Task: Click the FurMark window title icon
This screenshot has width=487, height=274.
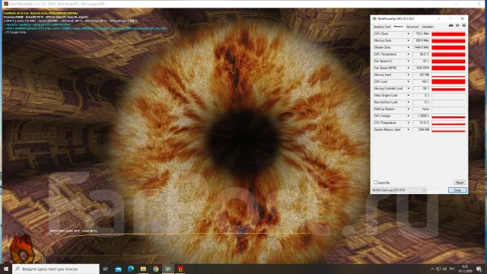Action: click(5, 4)
